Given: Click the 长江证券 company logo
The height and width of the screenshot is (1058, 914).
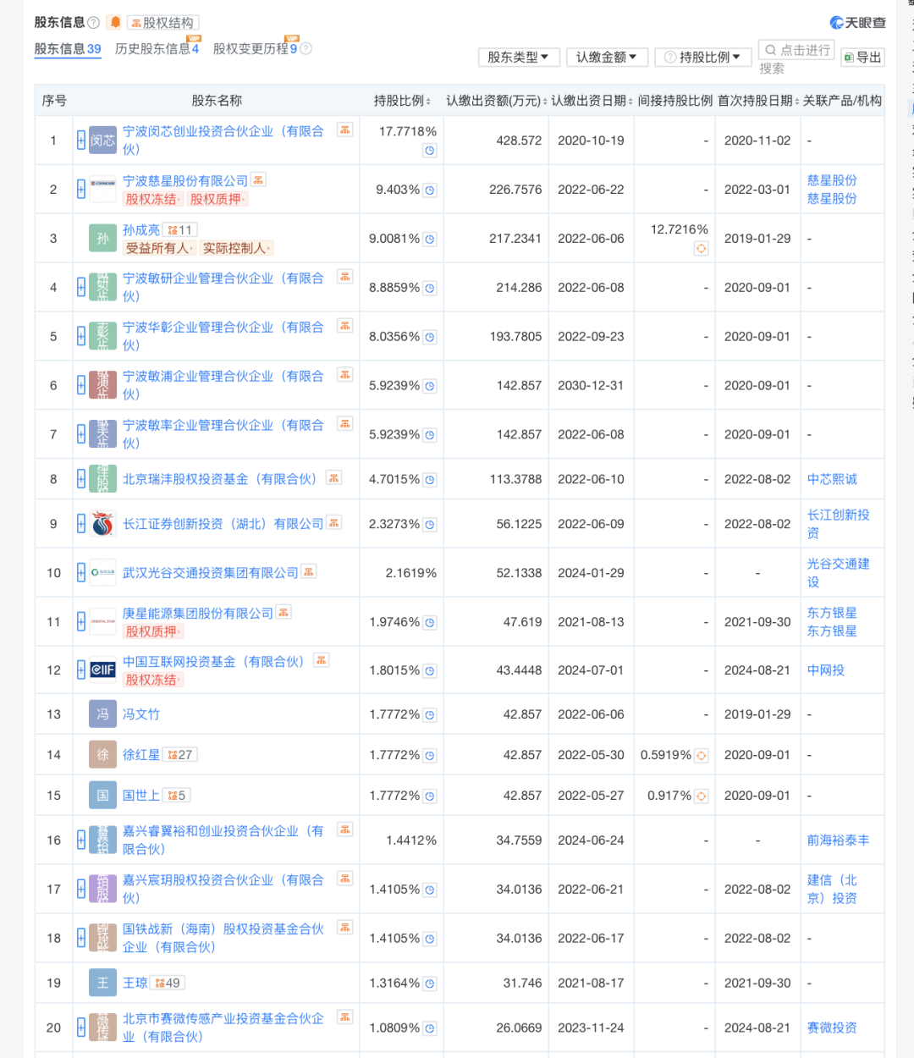Looking at the screenshot, I should [102, 524].
